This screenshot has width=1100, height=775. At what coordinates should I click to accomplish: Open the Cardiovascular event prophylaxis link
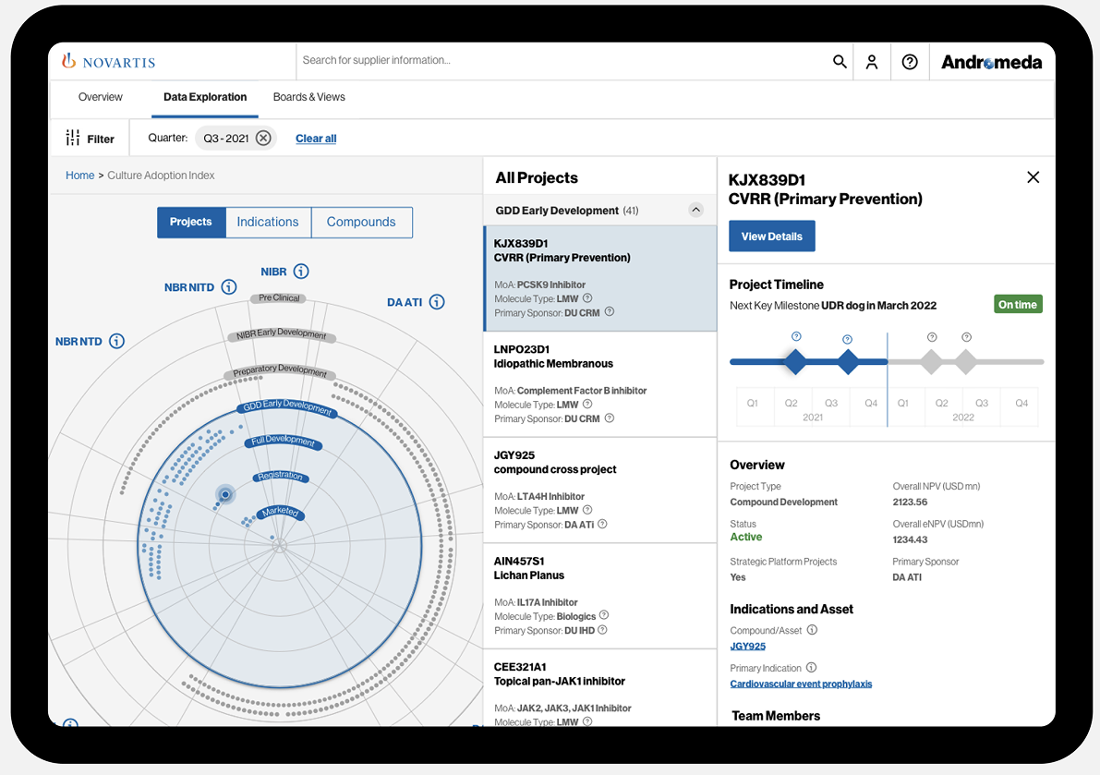801,684
